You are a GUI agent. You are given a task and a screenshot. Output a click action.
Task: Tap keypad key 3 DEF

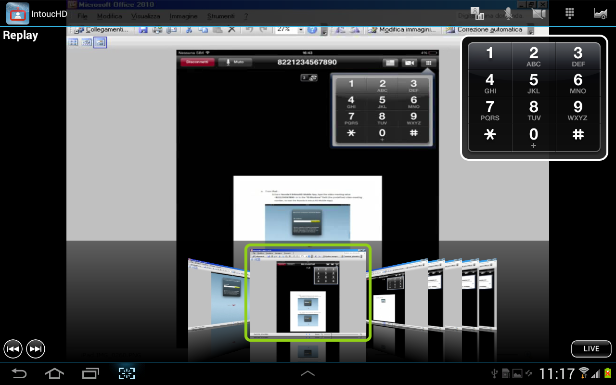pyautogui.click(x=578, y=57)
